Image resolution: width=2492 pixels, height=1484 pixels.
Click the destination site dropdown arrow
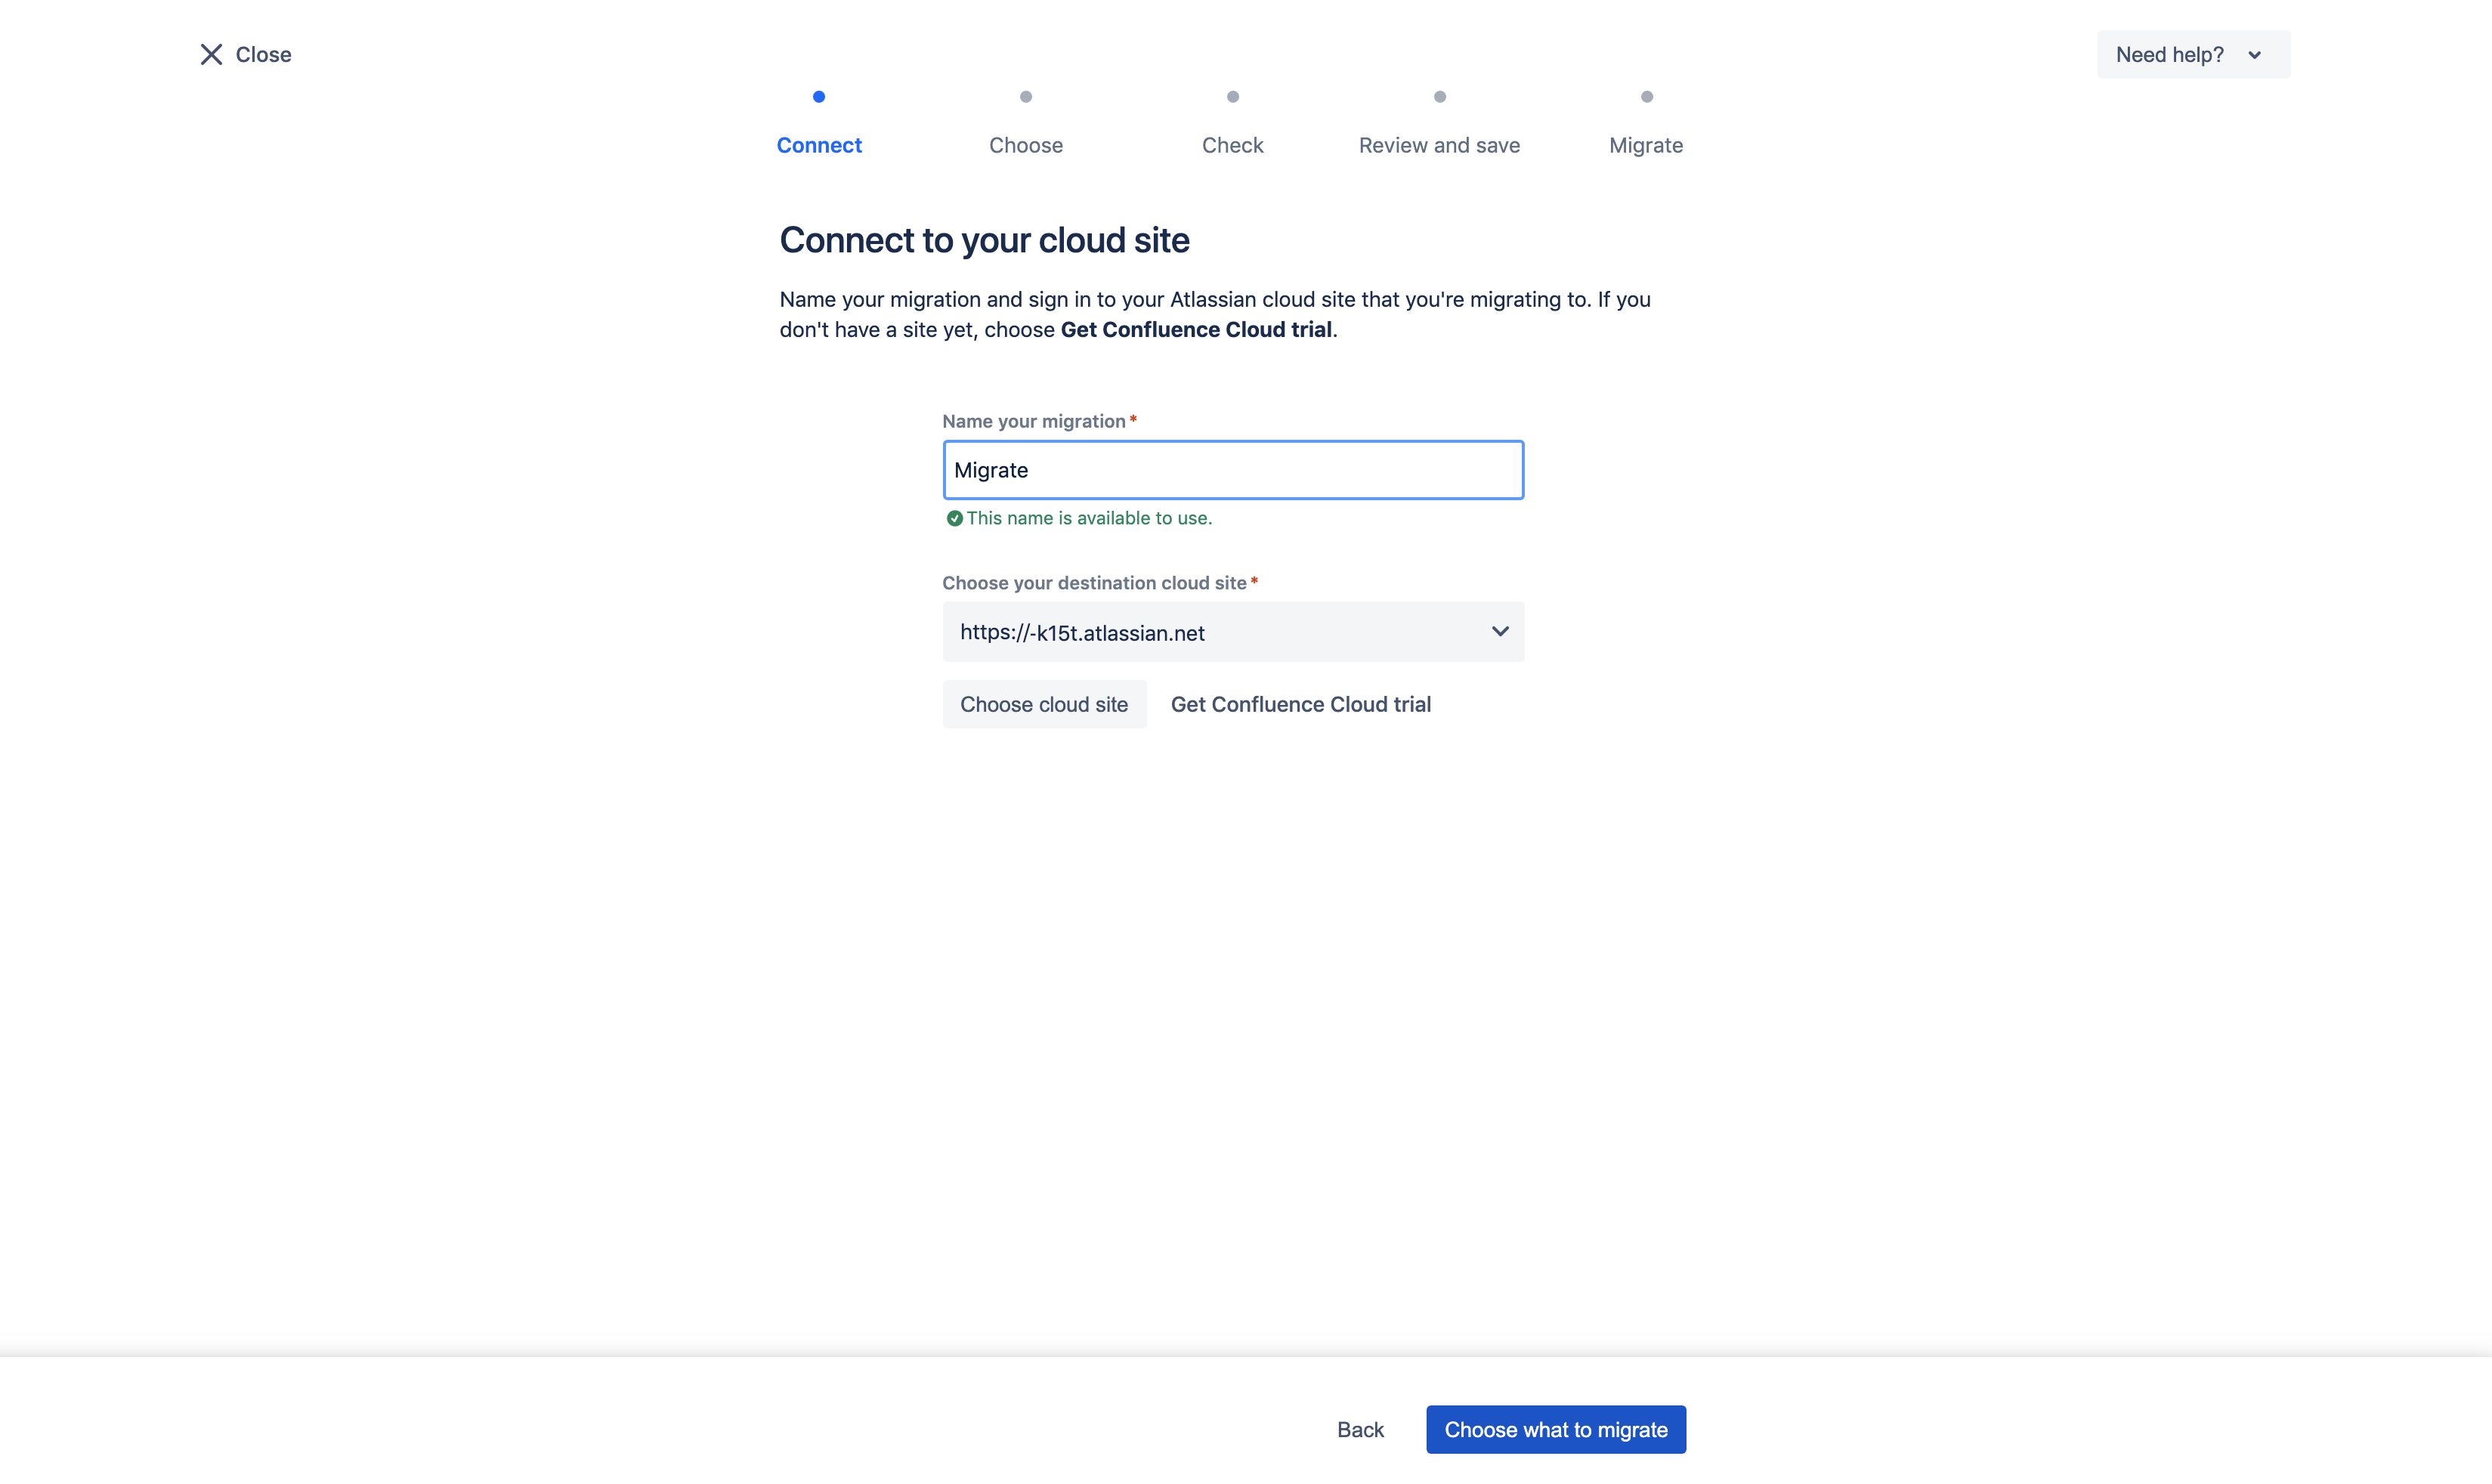(x=1499, y=631)
